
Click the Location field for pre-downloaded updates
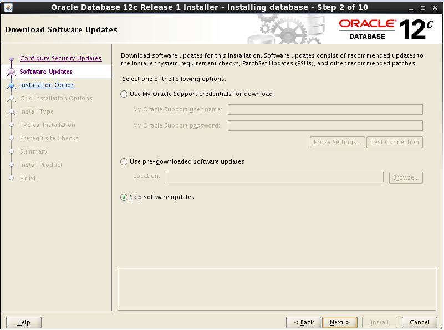click(274, 177)
